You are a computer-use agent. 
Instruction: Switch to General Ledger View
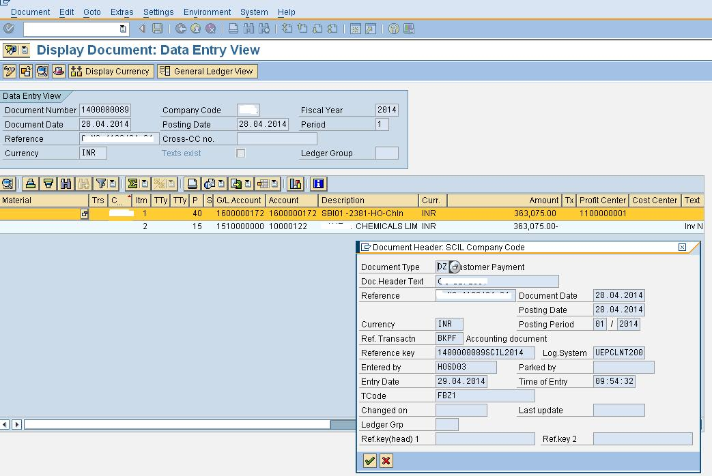206,71
